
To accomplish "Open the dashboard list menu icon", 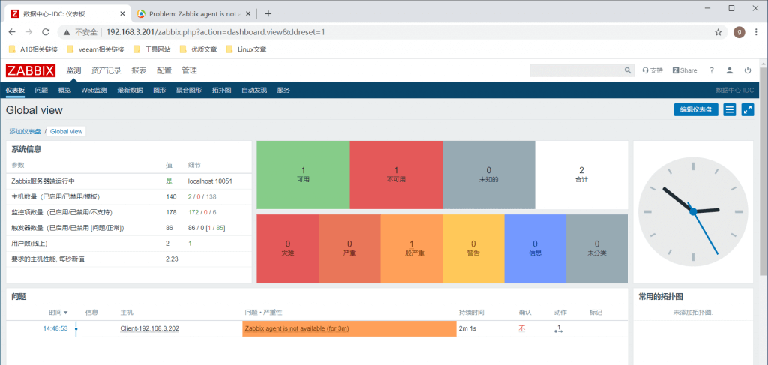I will tap(730, 109).
